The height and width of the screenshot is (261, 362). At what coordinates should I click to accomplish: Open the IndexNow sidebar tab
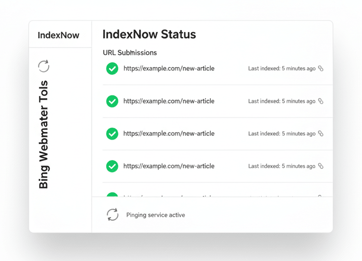(x=59, y=35)
